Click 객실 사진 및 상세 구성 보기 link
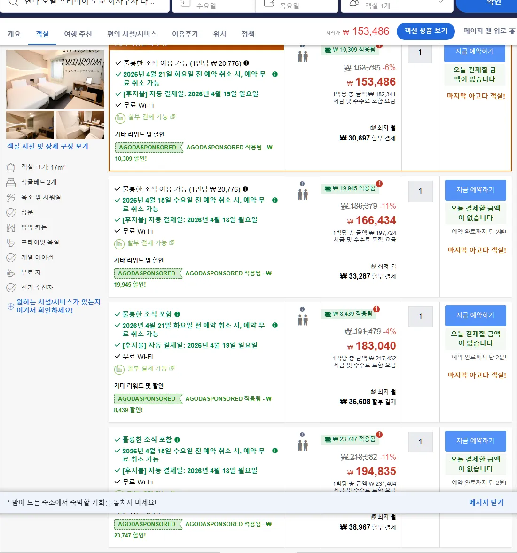Viewport: 517px width, 553px height. (47, 147)
